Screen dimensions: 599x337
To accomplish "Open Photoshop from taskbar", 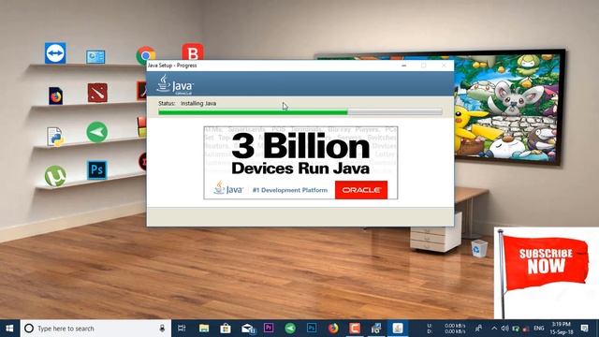I will (312, 328).
